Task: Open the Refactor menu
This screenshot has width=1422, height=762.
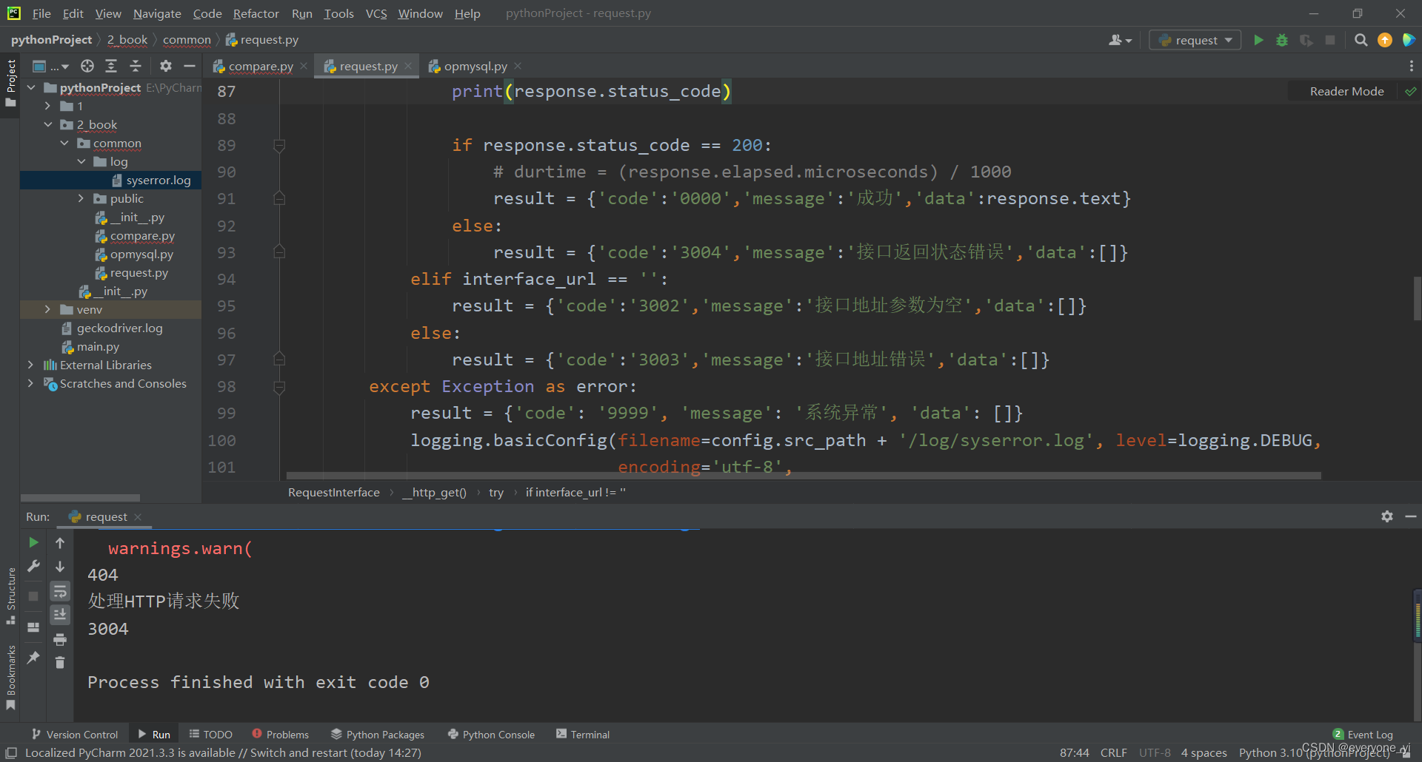Action: (x=256, y=13)
